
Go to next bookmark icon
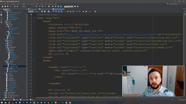(x=71, y=12)
